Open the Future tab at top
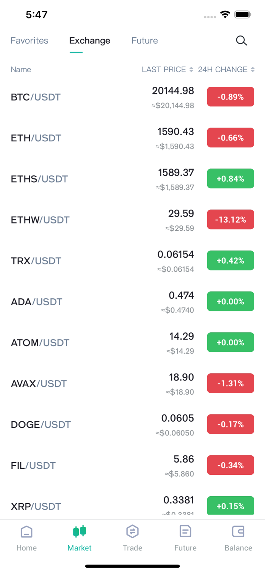Image resolution: width=265 pixels, height=573 pixels. pyautogui.click(x=145, y=40)
